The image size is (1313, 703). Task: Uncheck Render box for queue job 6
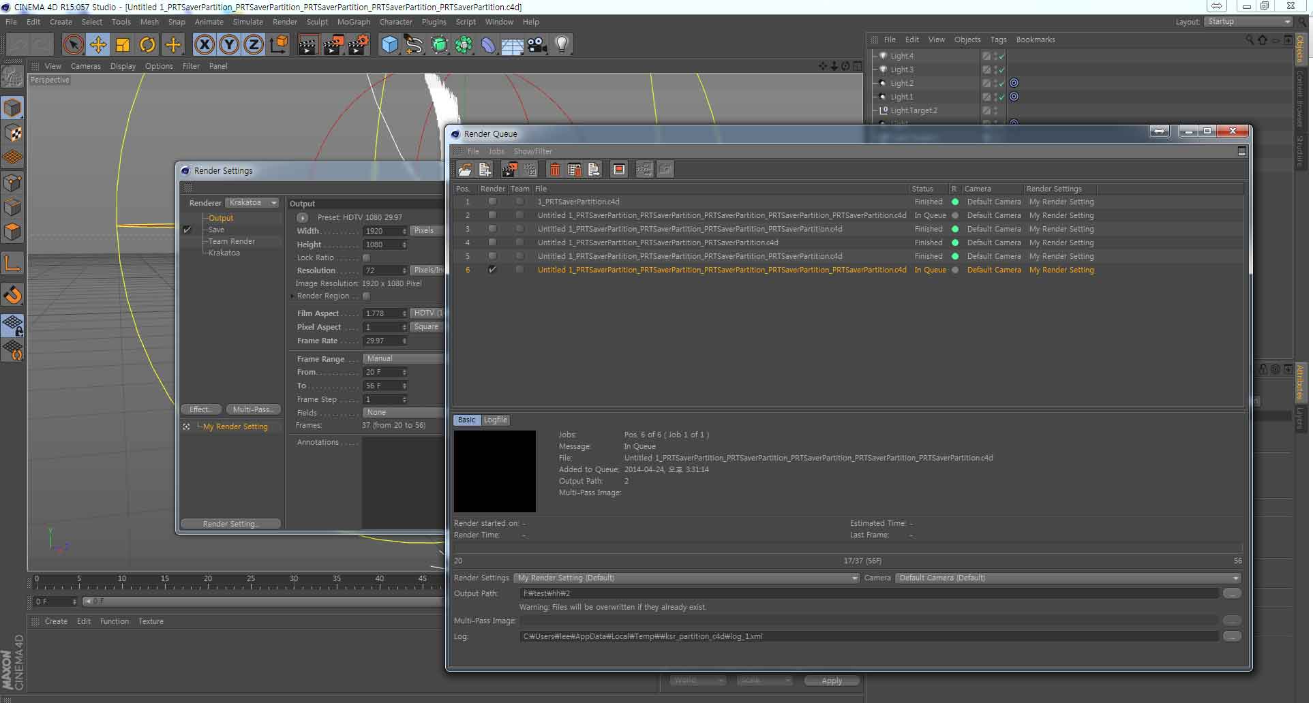pyautogui.click(x=492, y=270)
